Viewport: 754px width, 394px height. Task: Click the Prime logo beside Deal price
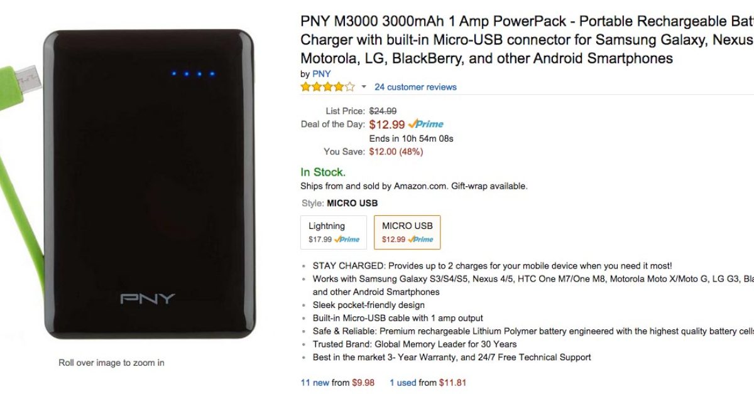tap(426, 124)
